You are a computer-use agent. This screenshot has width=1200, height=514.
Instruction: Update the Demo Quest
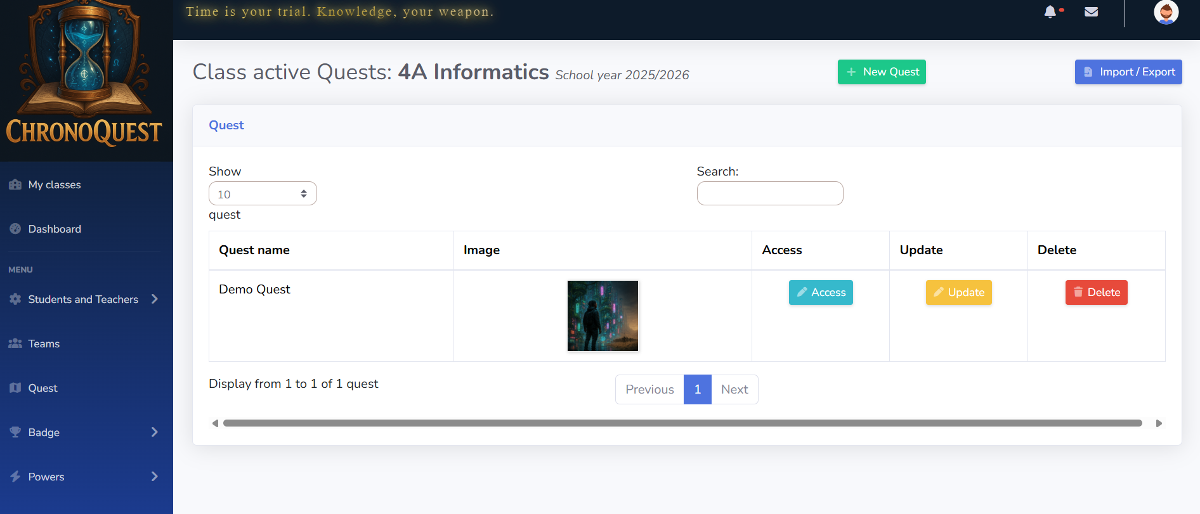tap(958, 292)
